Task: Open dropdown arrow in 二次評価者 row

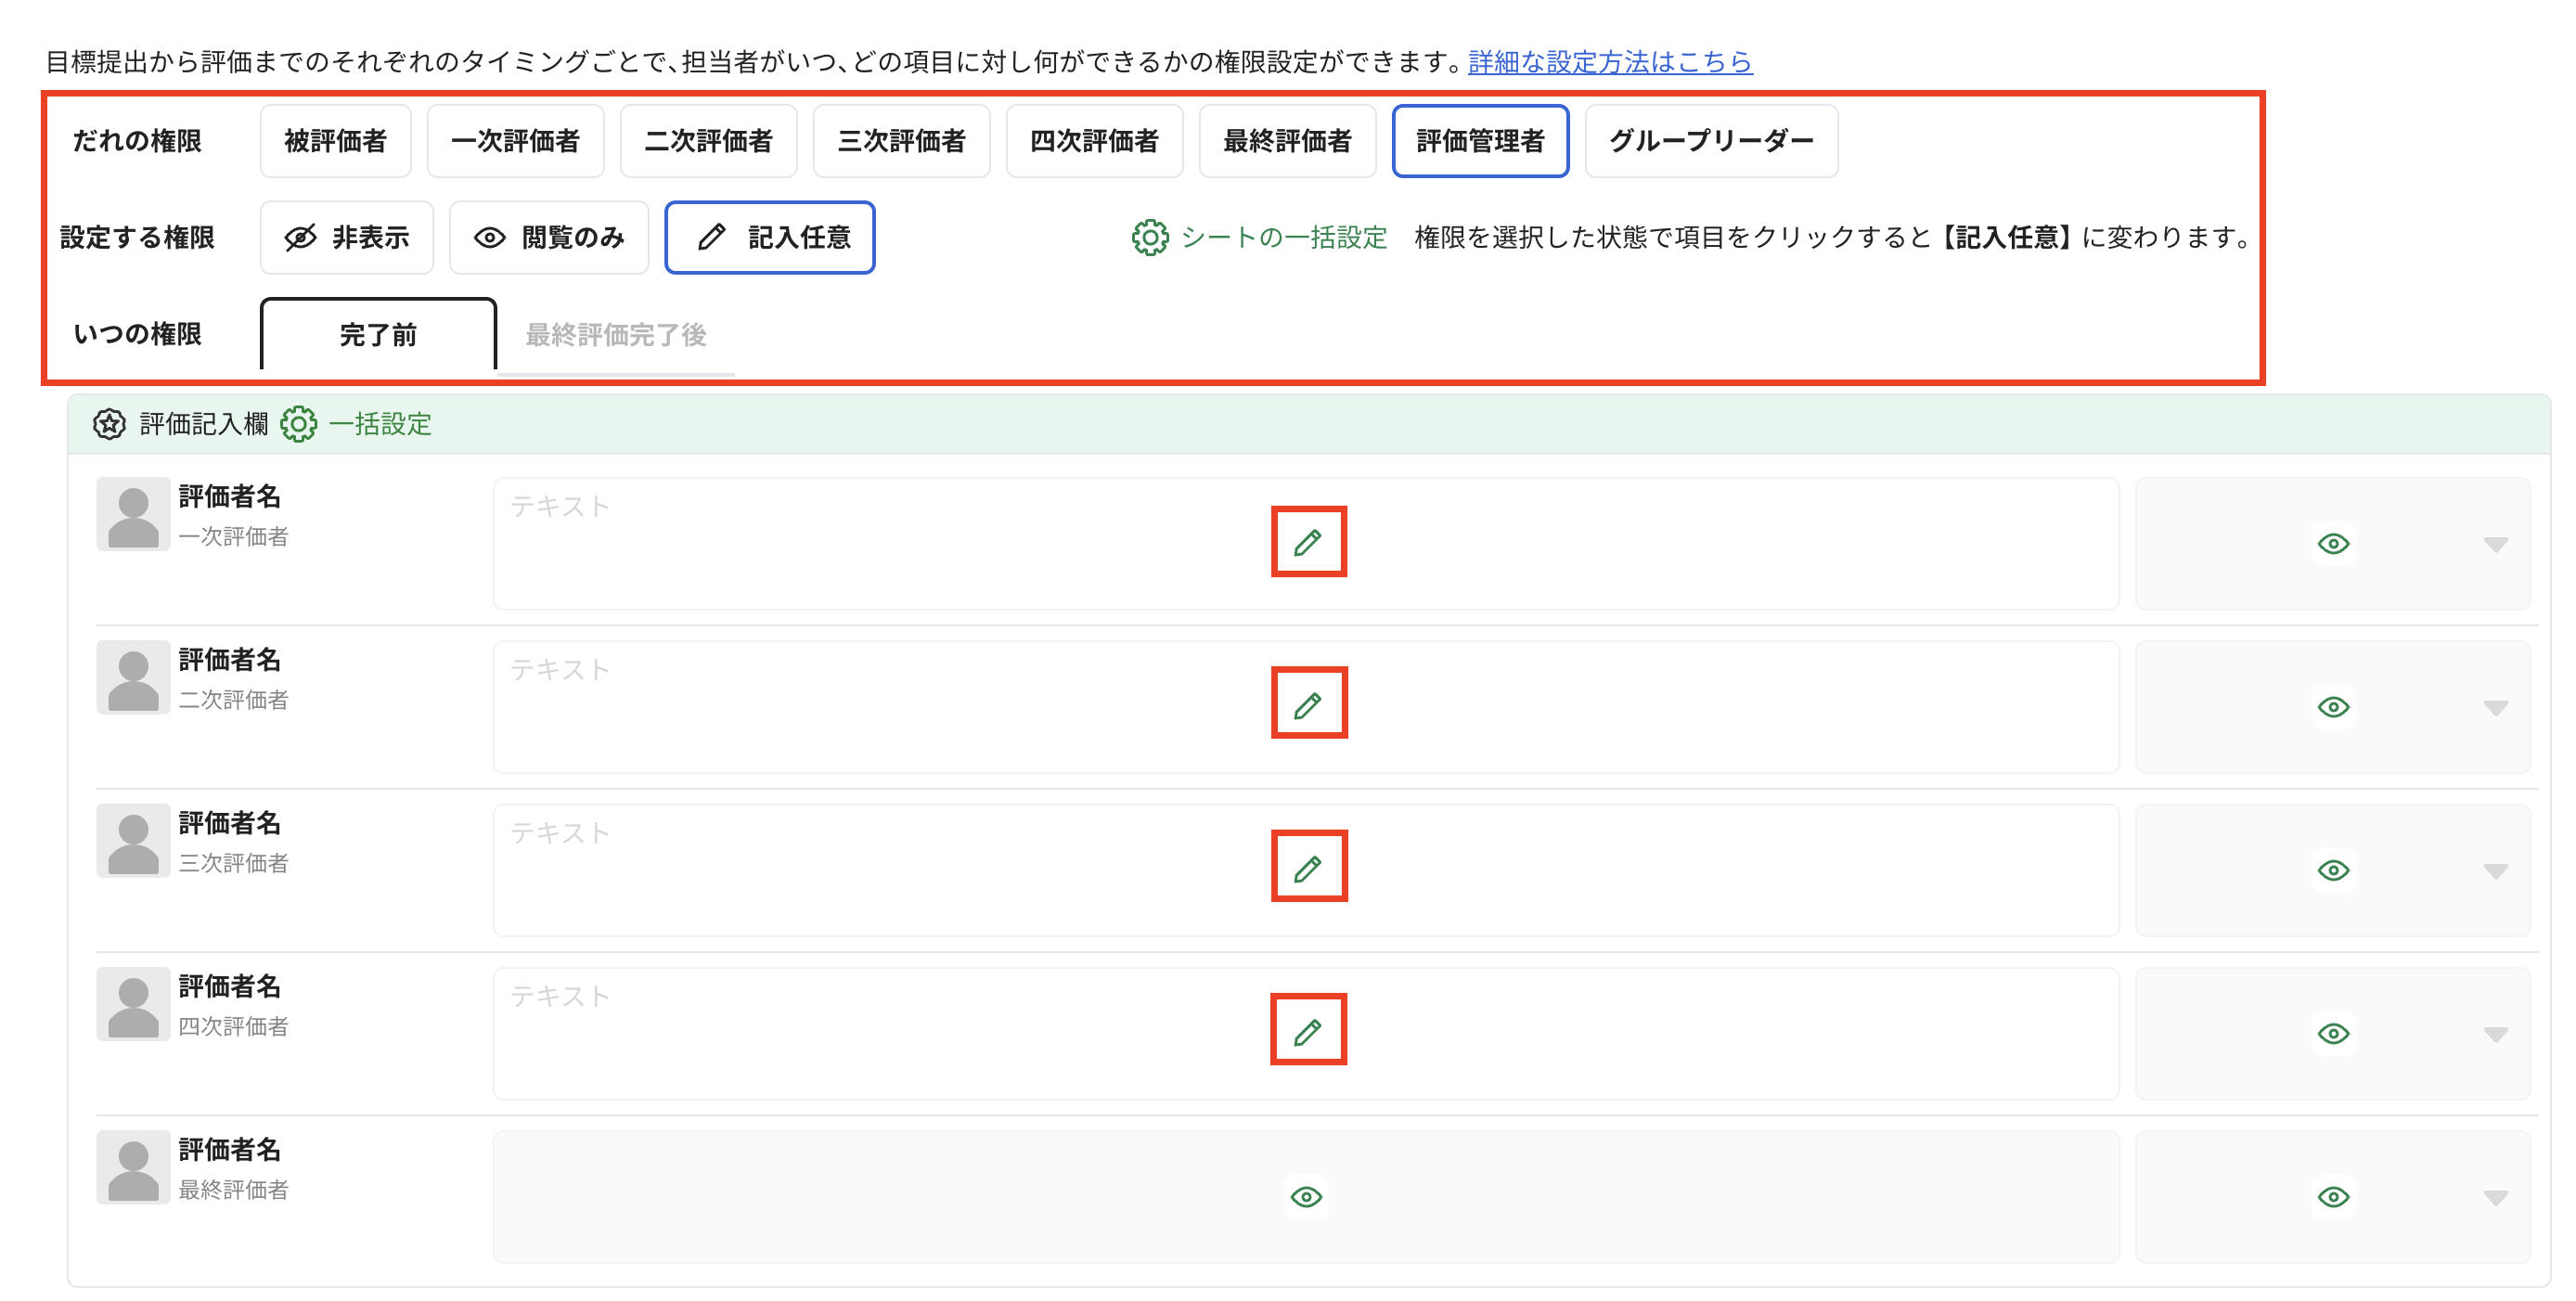Action: 2495,707
